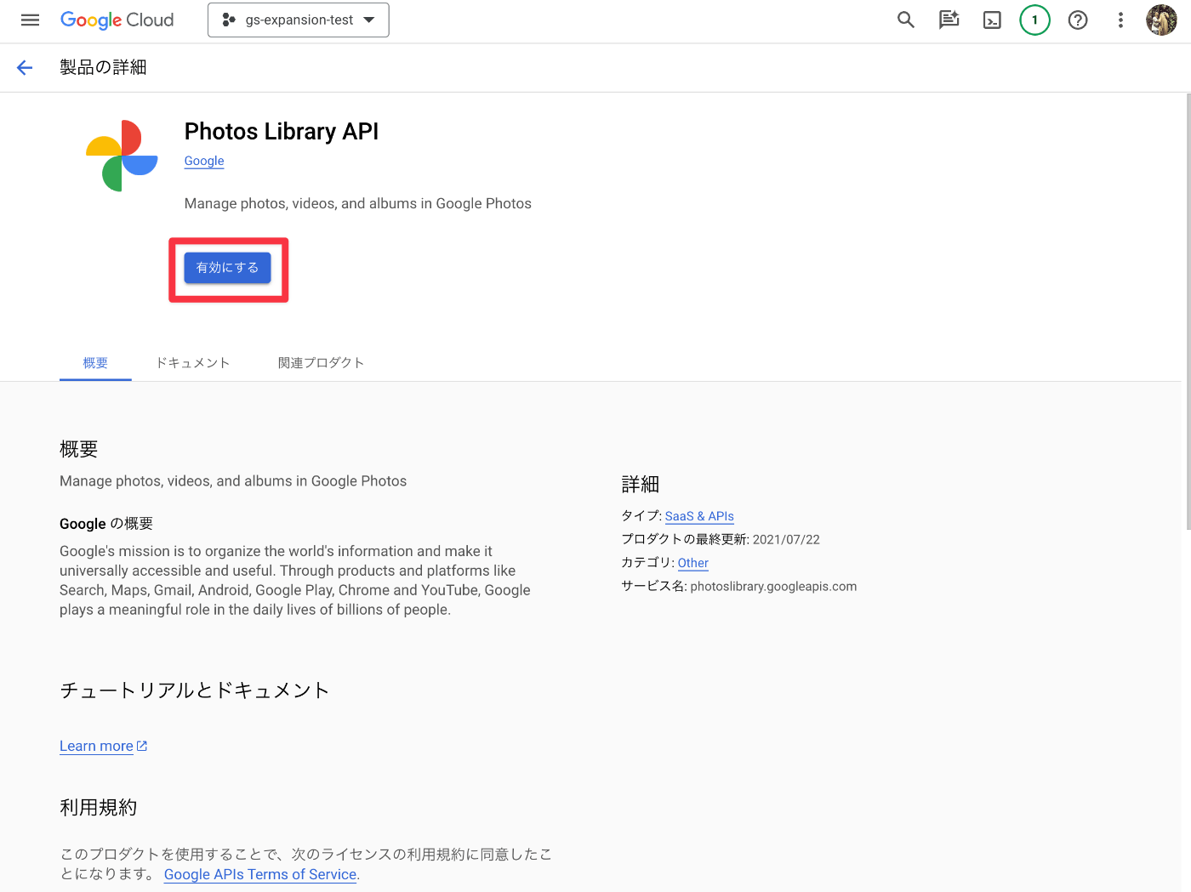The height and width of the screenshot is (892, 1191).
Task: Open notifications badge showing 1
Action: pyautogui.click(x=1034, y=20)
